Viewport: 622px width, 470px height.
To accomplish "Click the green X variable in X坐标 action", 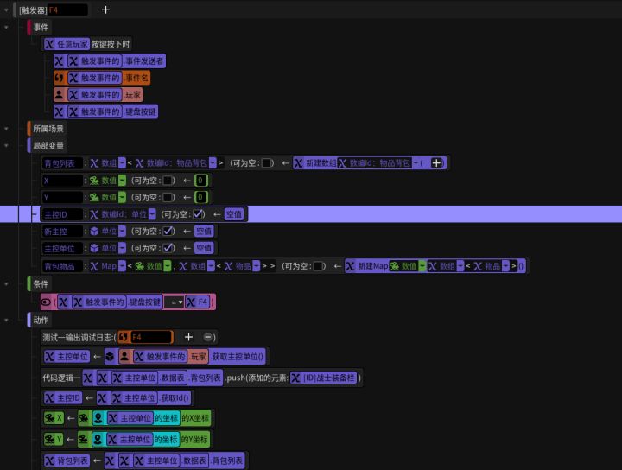I will tap(54, 418).
